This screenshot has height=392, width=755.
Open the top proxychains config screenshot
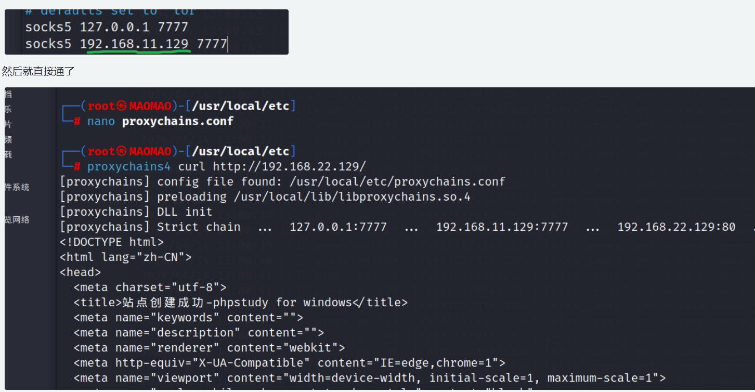tap(147, 32)
